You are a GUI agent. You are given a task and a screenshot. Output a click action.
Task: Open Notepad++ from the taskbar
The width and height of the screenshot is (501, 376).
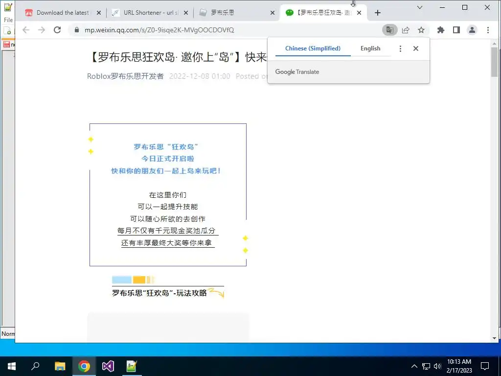click(132, 366)
